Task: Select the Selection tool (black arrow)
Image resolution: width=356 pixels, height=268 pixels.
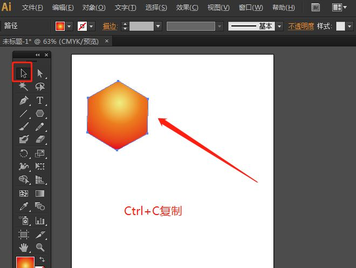Action: pyautogui.click(x=23, y=73)
